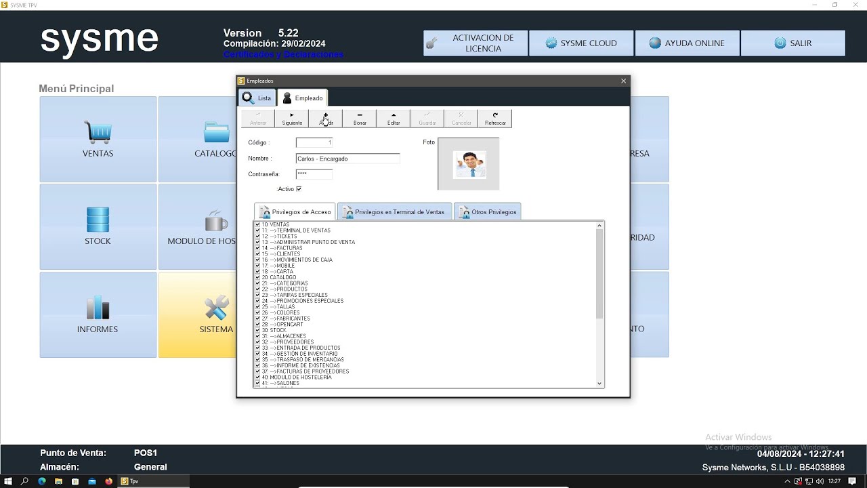Follow the Certificados y Declaraciones link
The height and width of the screenshot is (488, 867).
point(283,54)
